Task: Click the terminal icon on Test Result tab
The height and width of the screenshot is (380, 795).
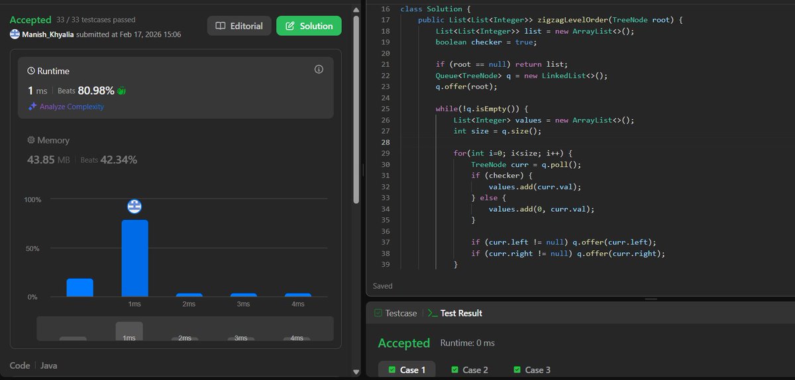Action: point(433,313)
